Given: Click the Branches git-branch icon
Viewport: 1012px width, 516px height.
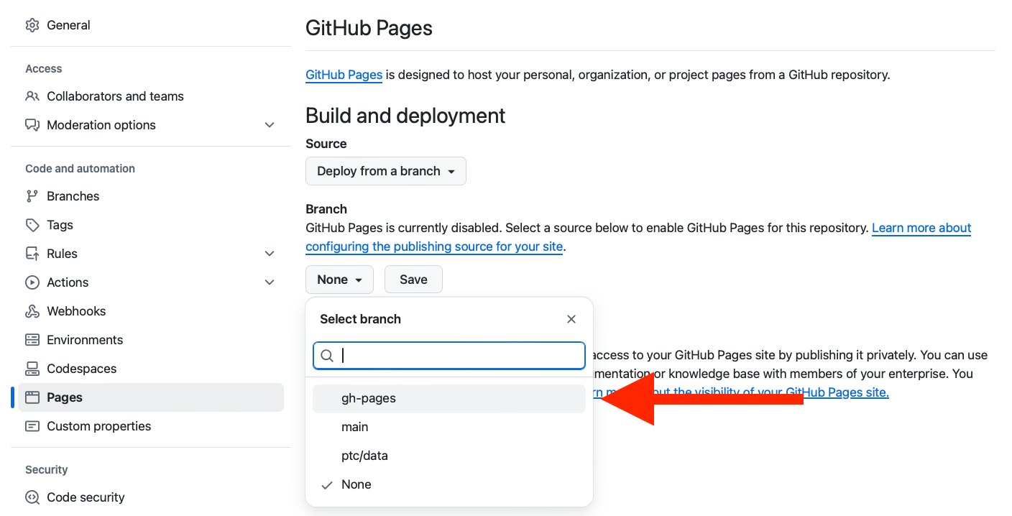Looking at the screenshot, I should [x=32, y=196].
